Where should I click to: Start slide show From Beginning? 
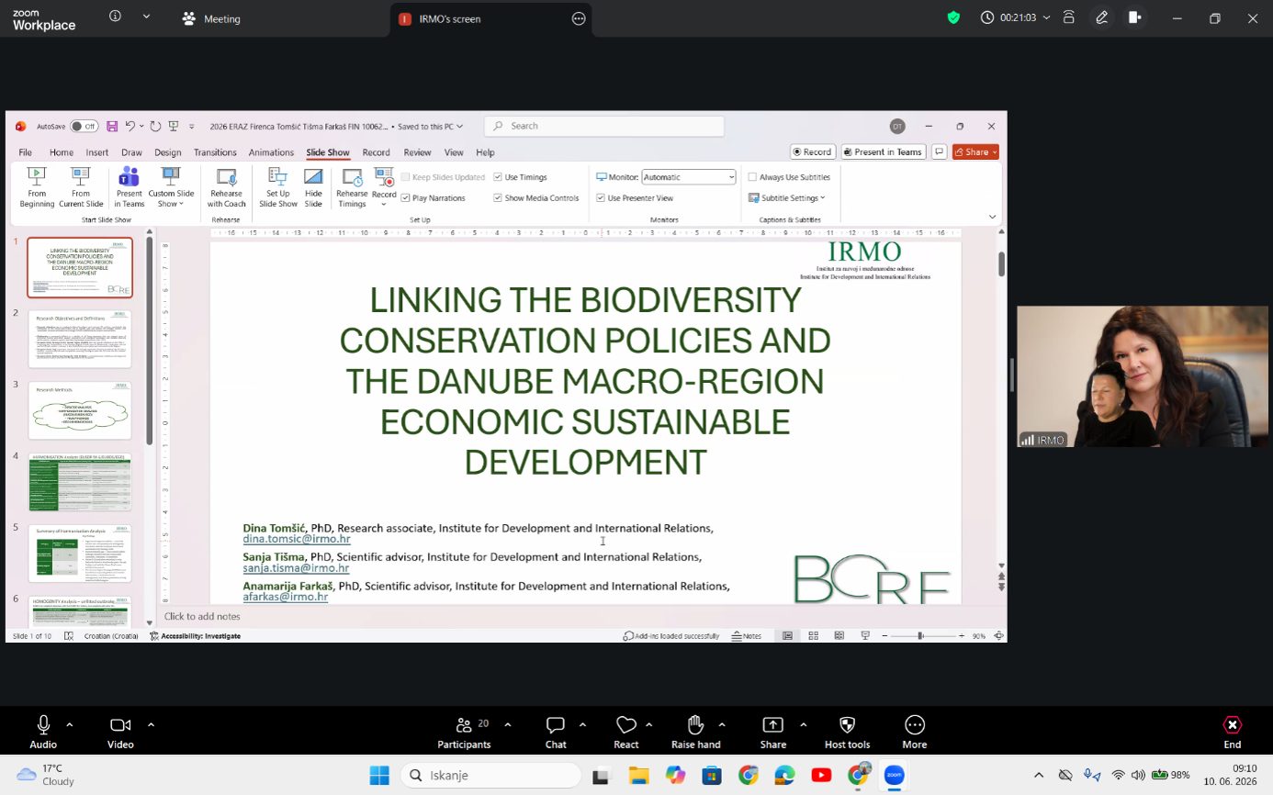37,187
